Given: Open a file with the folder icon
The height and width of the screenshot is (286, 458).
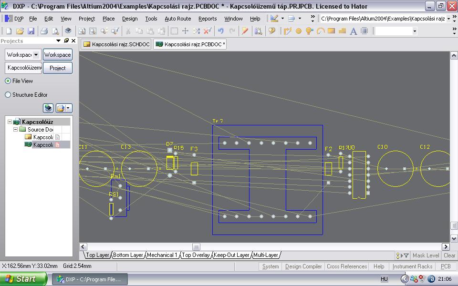Looking at the screenshot, I should pos(20,31).
